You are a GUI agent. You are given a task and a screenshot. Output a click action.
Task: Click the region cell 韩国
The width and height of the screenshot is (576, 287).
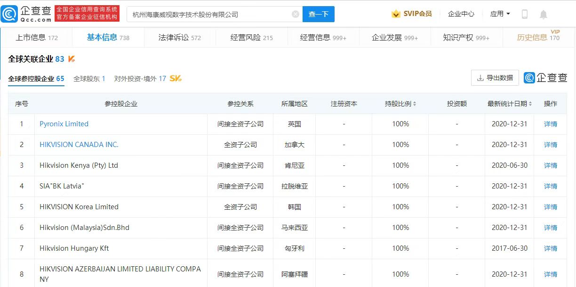click(295, 207)
